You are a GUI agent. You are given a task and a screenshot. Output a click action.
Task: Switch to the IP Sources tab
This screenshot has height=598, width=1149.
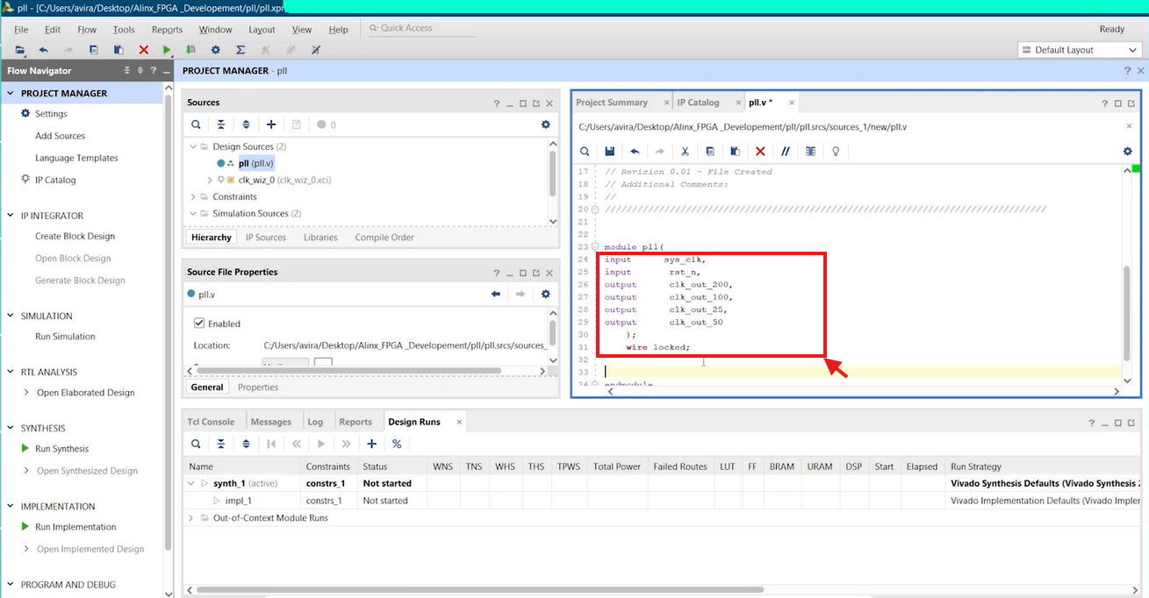[x=265, y=238]
